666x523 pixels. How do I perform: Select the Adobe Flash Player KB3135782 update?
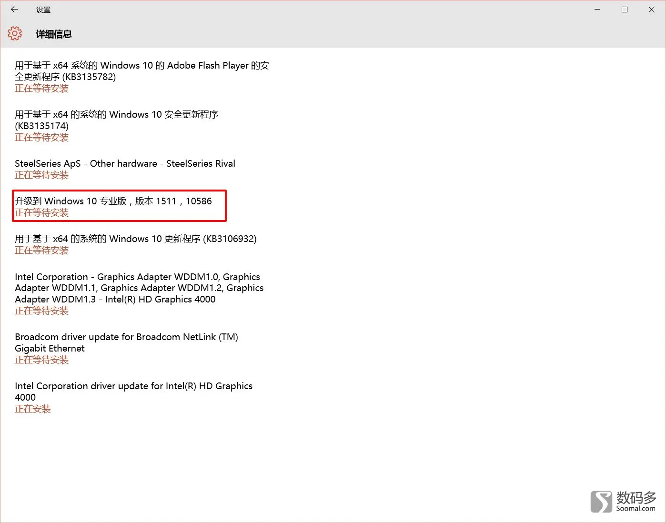coord(142,71)
